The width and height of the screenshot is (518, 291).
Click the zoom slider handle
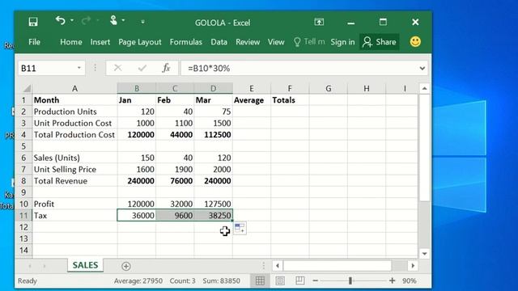click(x=350, y=280)
